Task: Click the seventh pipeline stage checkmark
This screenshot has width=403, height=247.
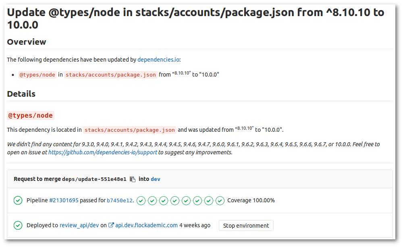Action: (x=209, y=201)
